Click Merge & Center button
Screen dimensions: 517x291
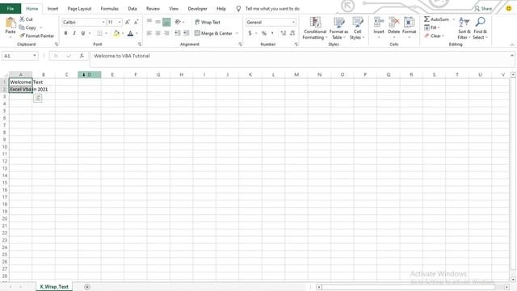click(213, 33)
